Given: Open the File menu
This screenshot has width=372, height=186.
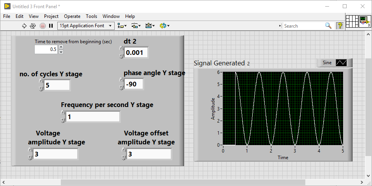Looking at the screenshot, I should [x=7, y=16].
